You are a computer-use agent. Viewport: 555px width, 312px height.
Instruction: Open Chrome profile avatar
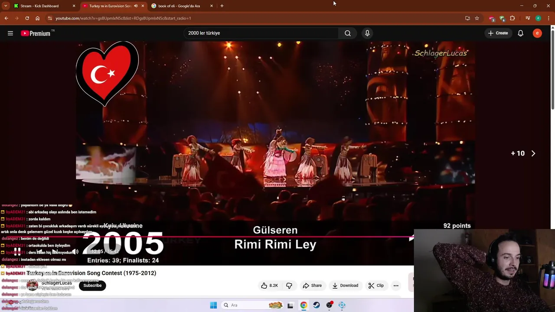(538, 18)
